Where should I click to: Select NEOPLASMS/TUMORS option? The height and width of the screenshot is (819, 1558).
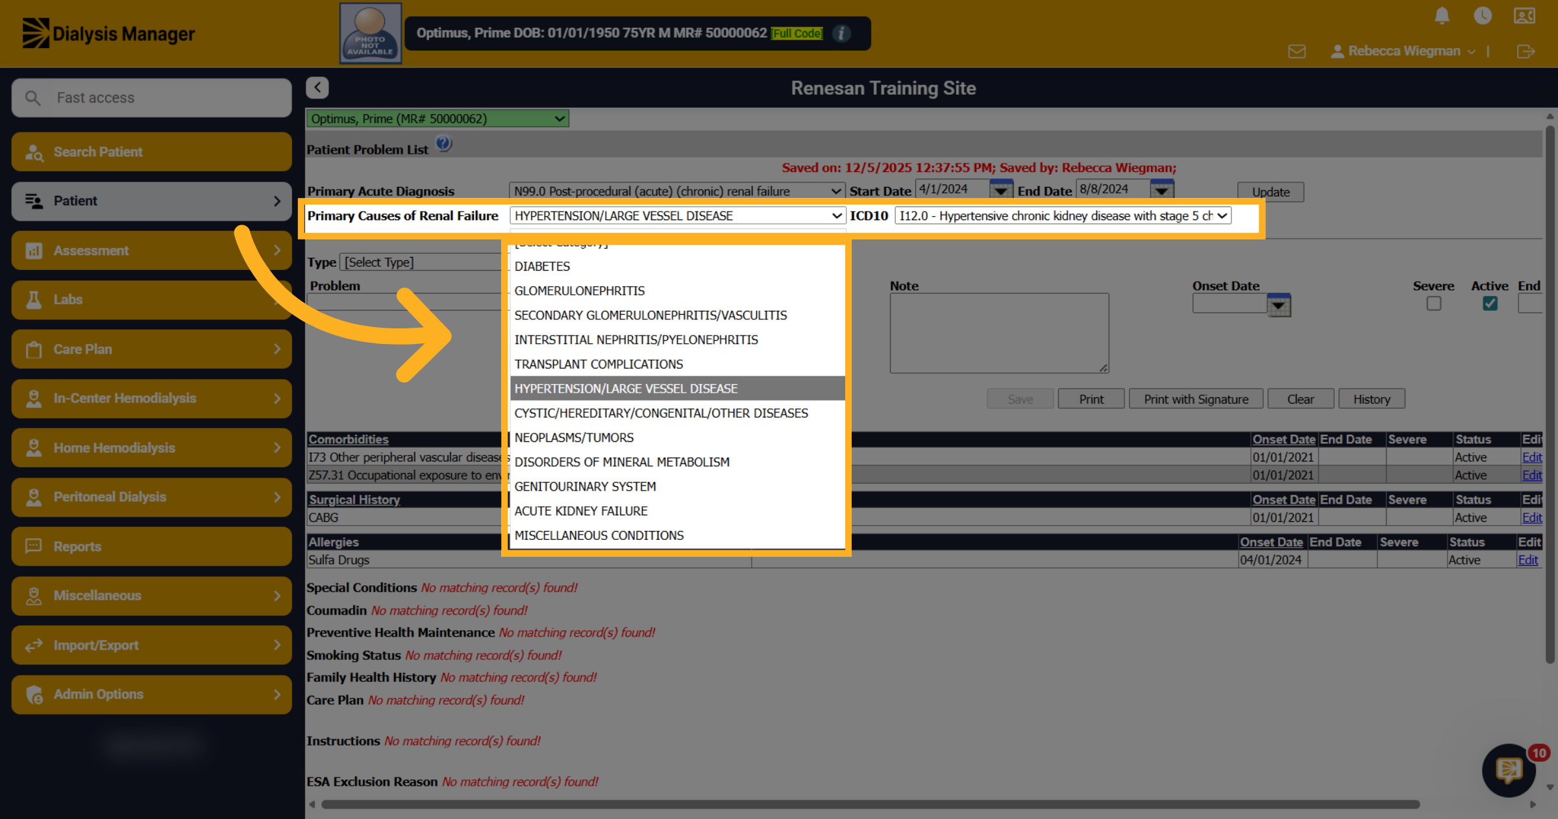click(x=678, y=438)
